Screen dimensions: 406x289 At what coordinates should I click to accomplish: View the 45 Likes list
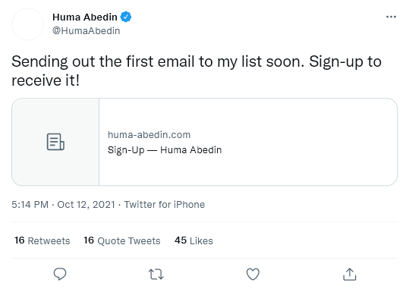point(194,240)
